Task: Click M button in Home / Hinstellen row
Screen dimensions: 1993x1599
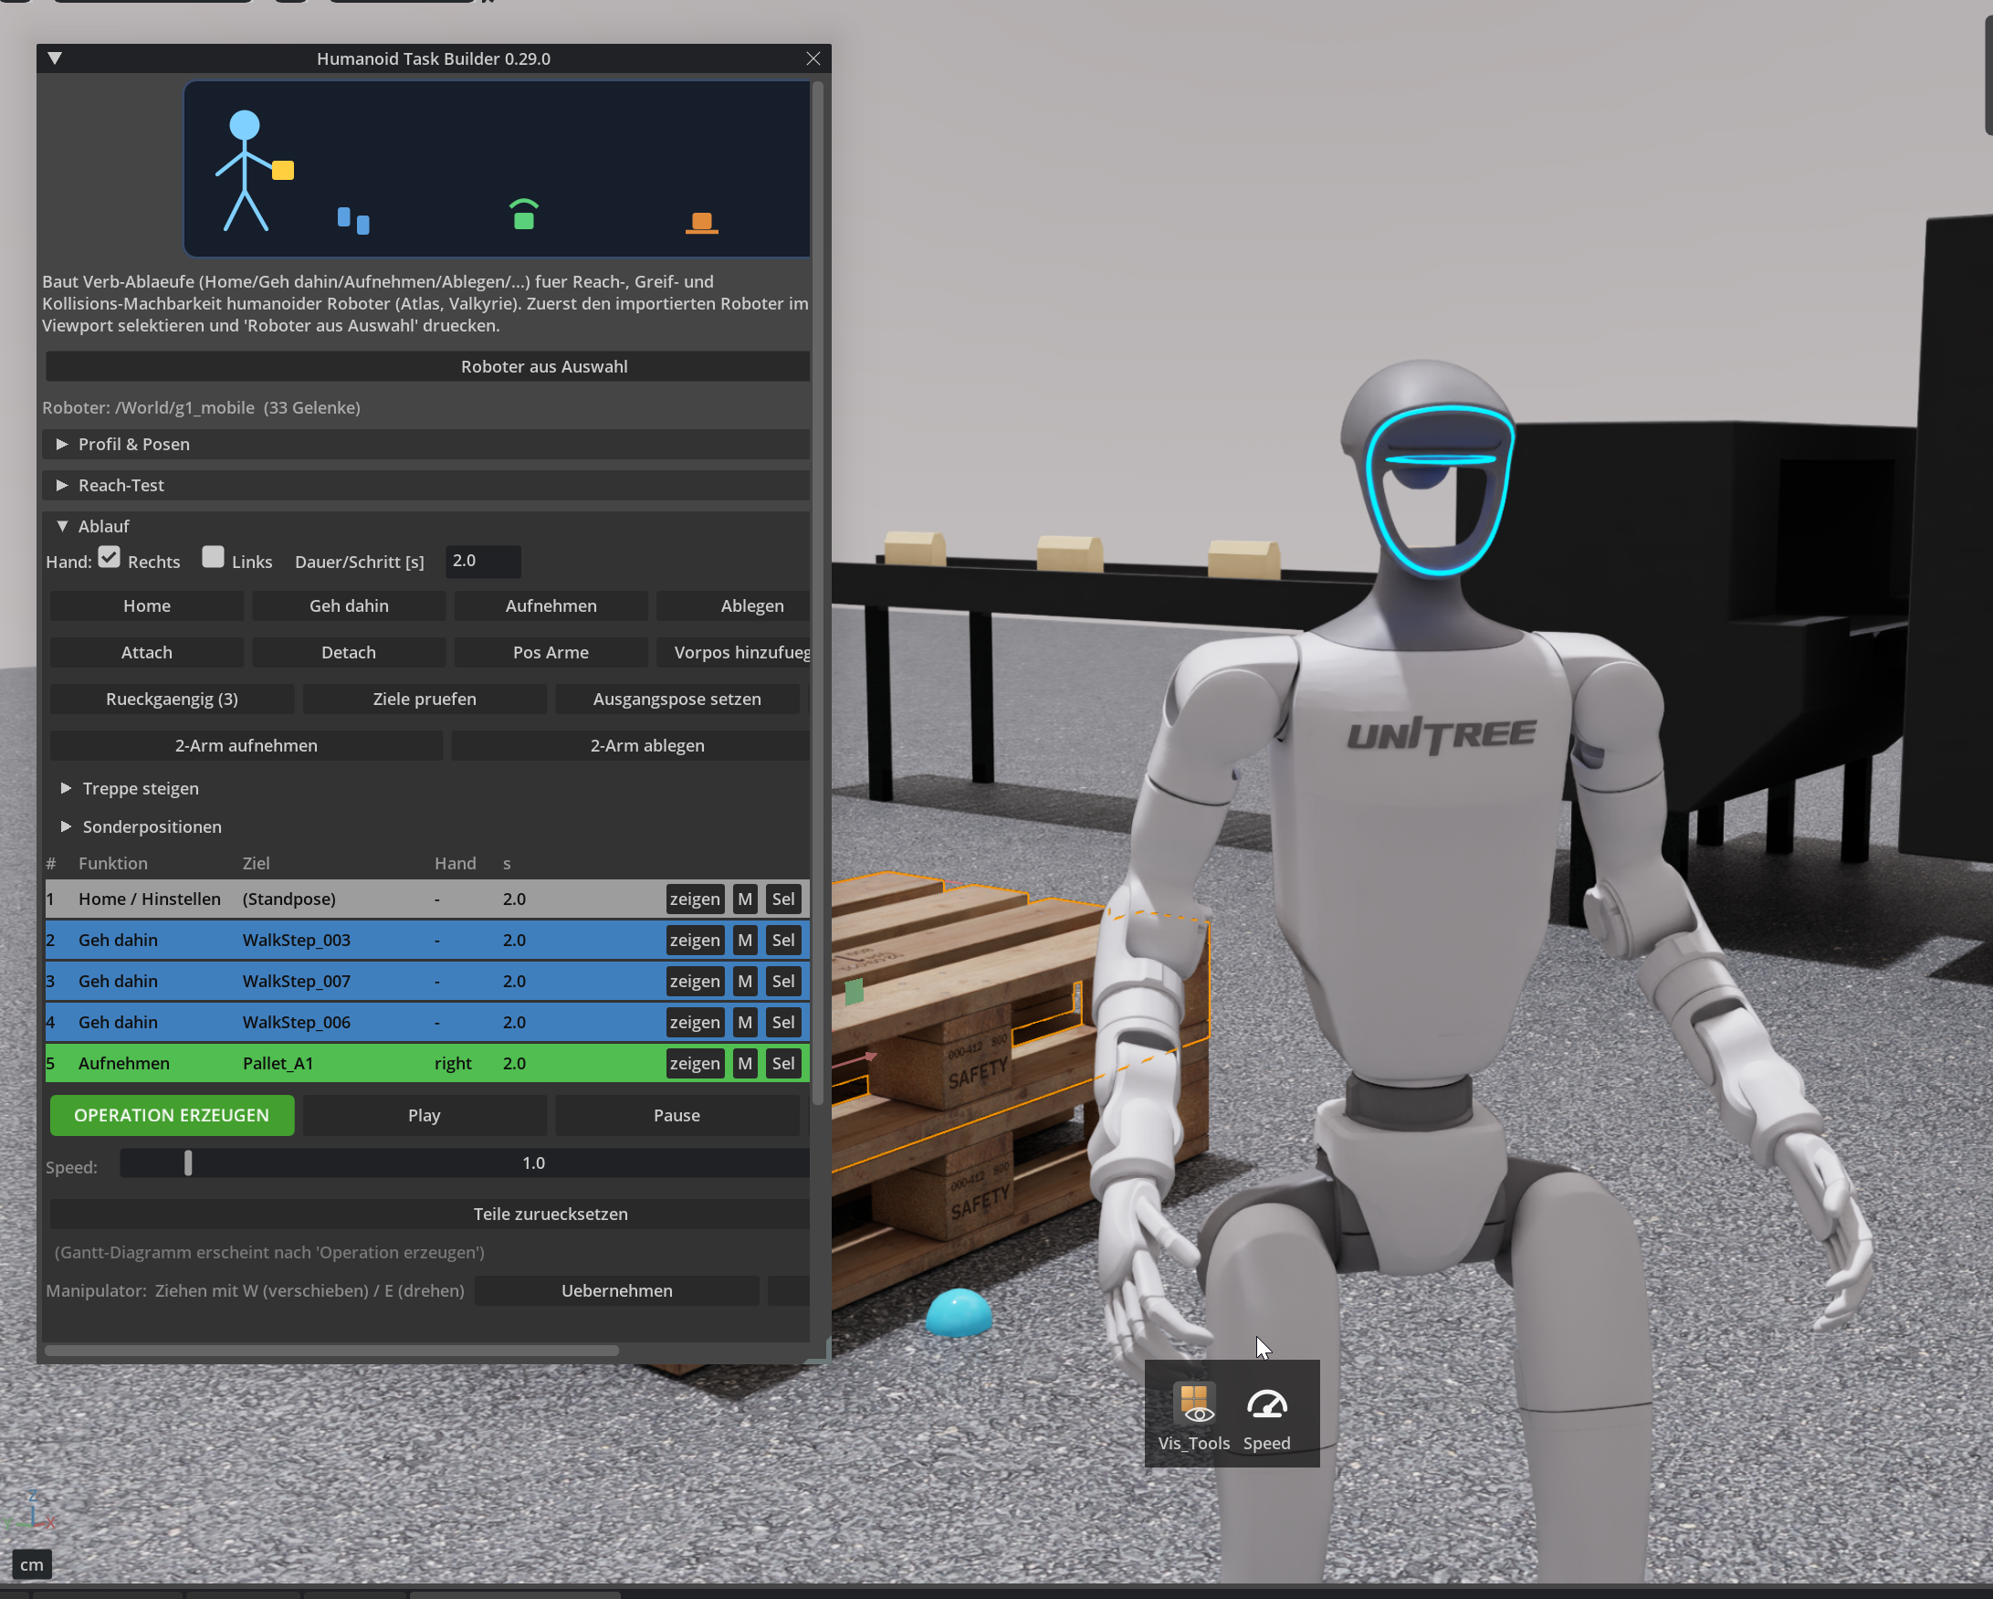Action: [x=745, y=899]
